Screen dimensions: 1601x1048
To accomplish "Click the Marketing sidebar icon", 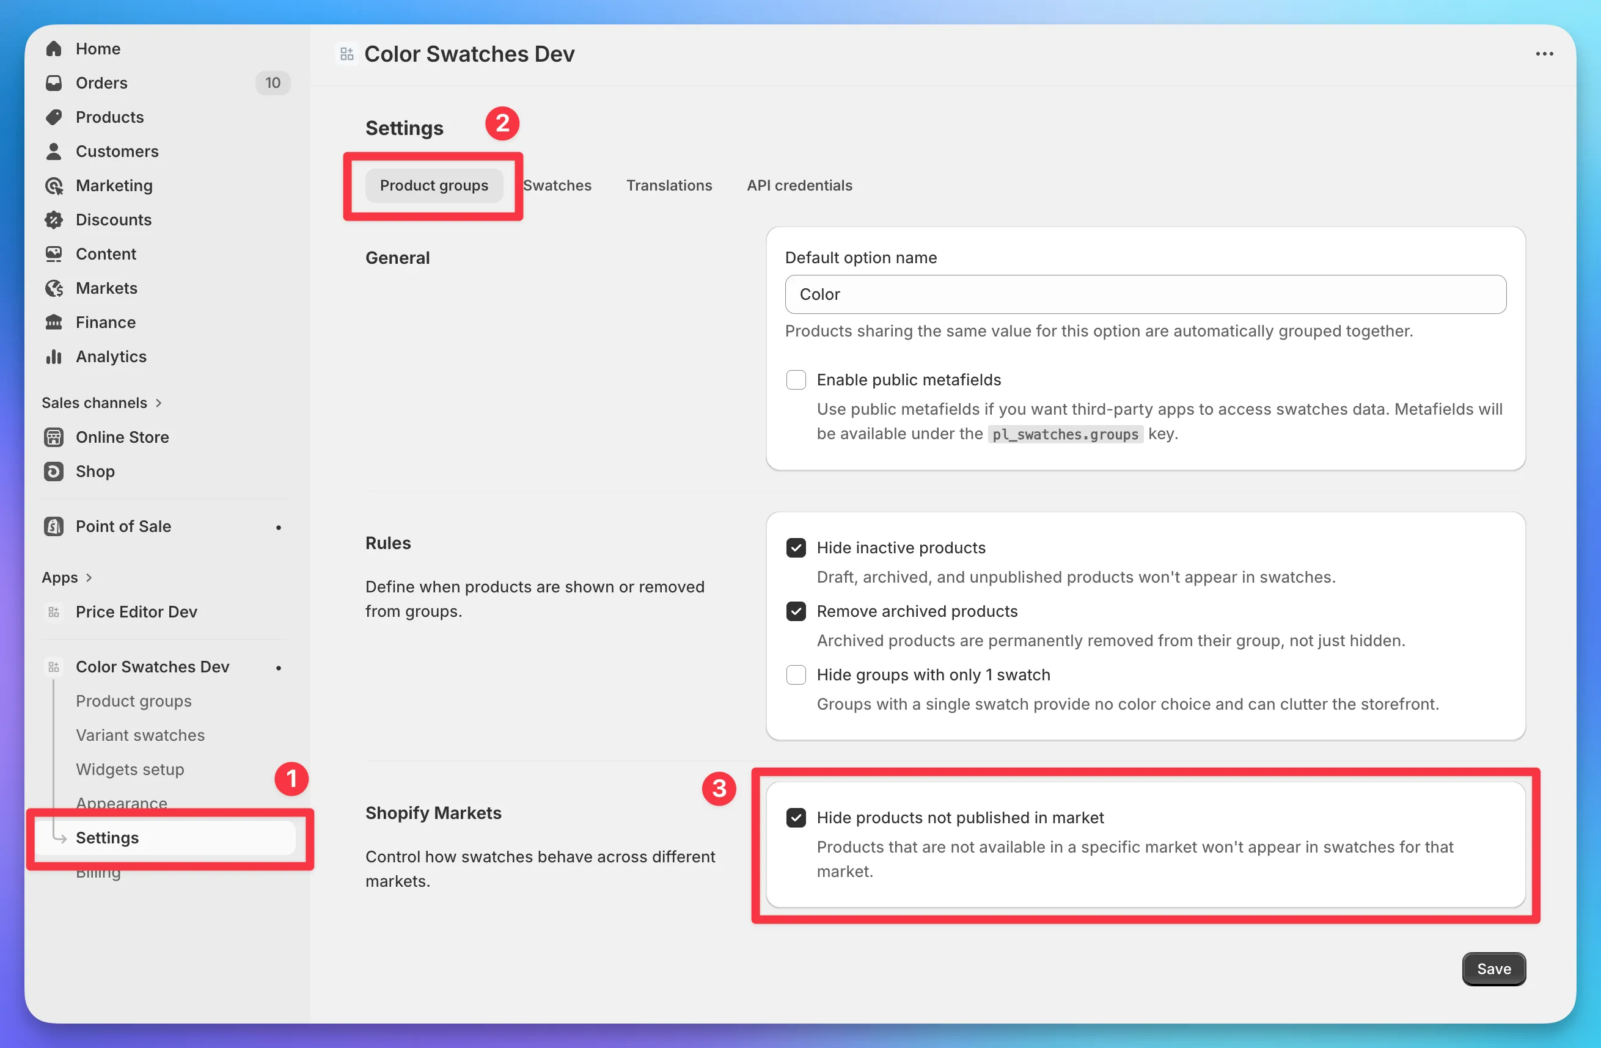I will coord(54,186).
